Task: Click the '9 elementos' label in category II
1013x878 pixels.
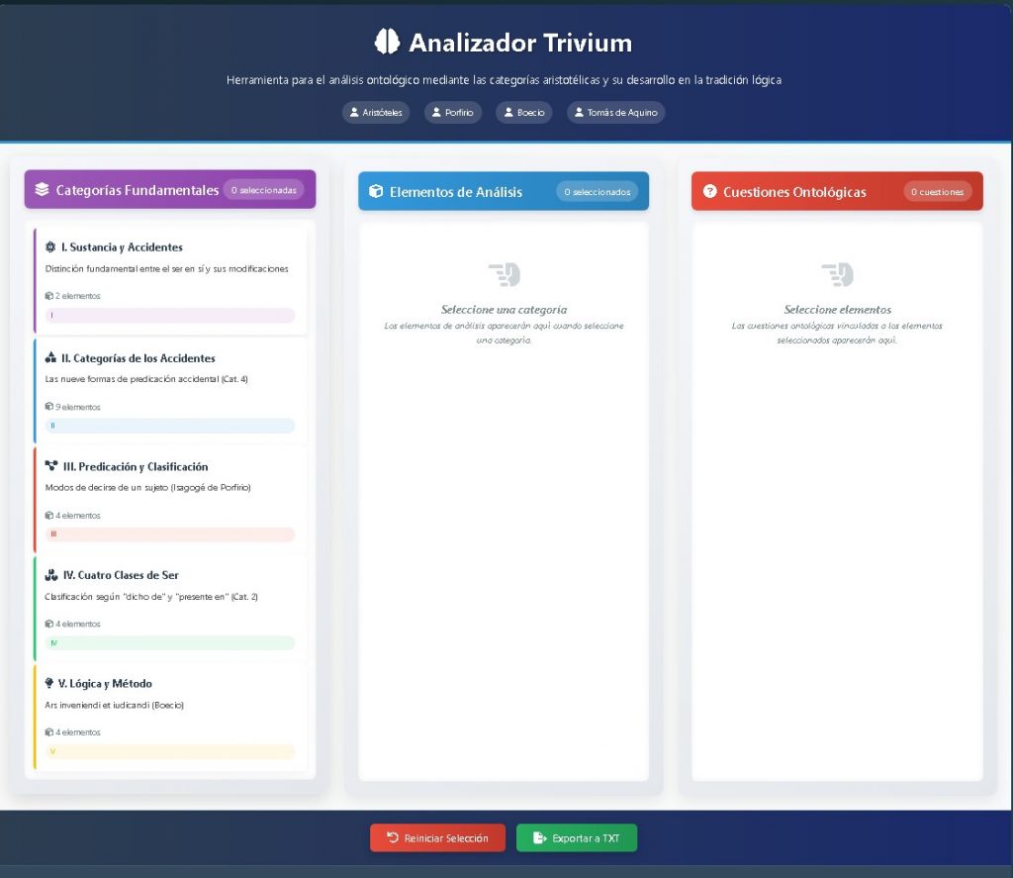Action: (73, 407)
